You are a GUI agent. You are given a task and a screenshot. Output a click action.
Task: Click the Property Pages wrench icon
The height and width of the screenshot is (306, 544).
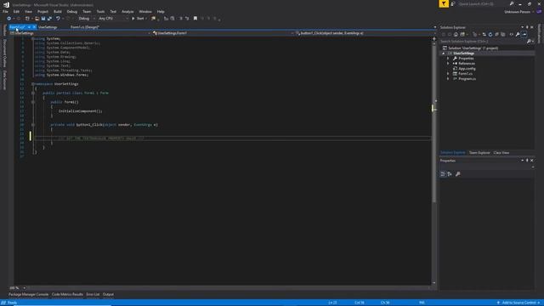[458, 174]
